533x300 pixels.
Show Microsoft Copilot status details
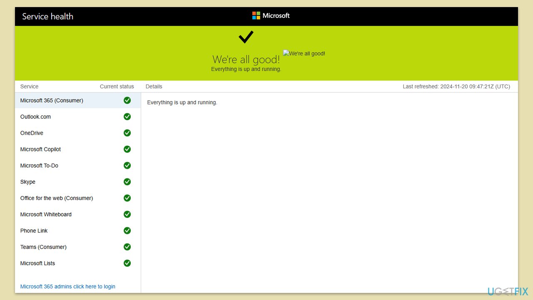click(40, 149)
